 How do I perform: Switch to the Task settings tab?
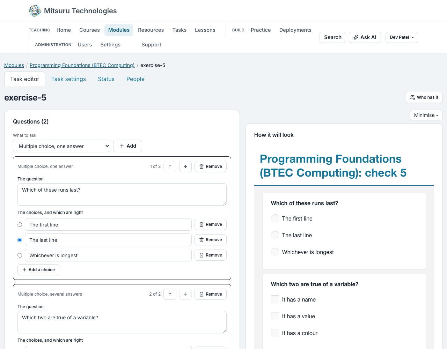pyautogui.click(x=68, y=79)
